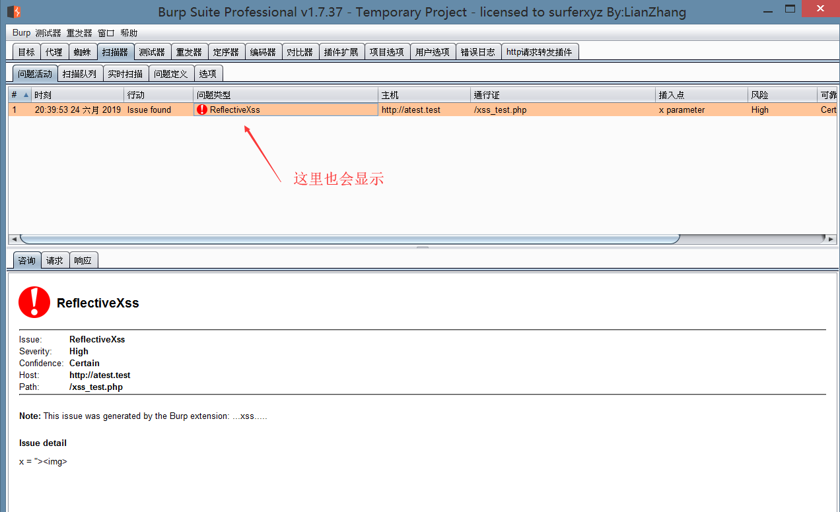Click the ReflectiveXss heading in advisory panel
Viewport: 840px width, 512px height.
pyautogui.click(x=98, y=304)
